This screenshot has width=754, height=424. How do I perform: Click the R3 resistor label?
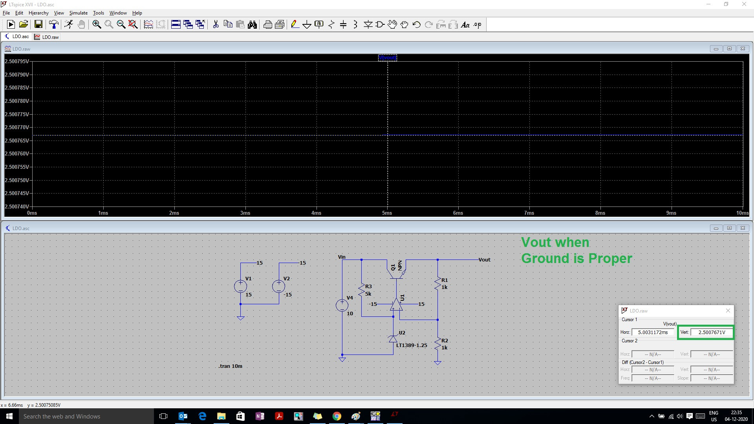point(368,286)
